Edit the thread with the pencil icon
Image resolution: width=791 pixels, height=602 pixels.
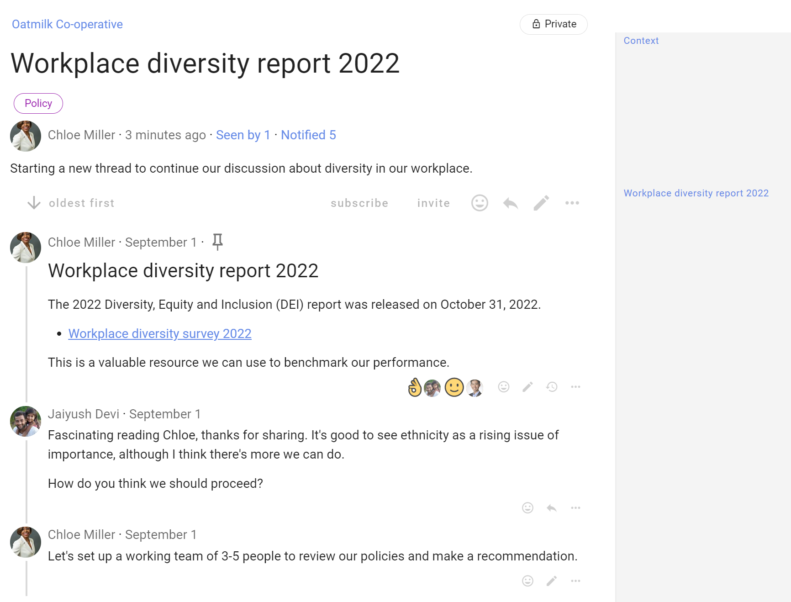tap(541, 203)
